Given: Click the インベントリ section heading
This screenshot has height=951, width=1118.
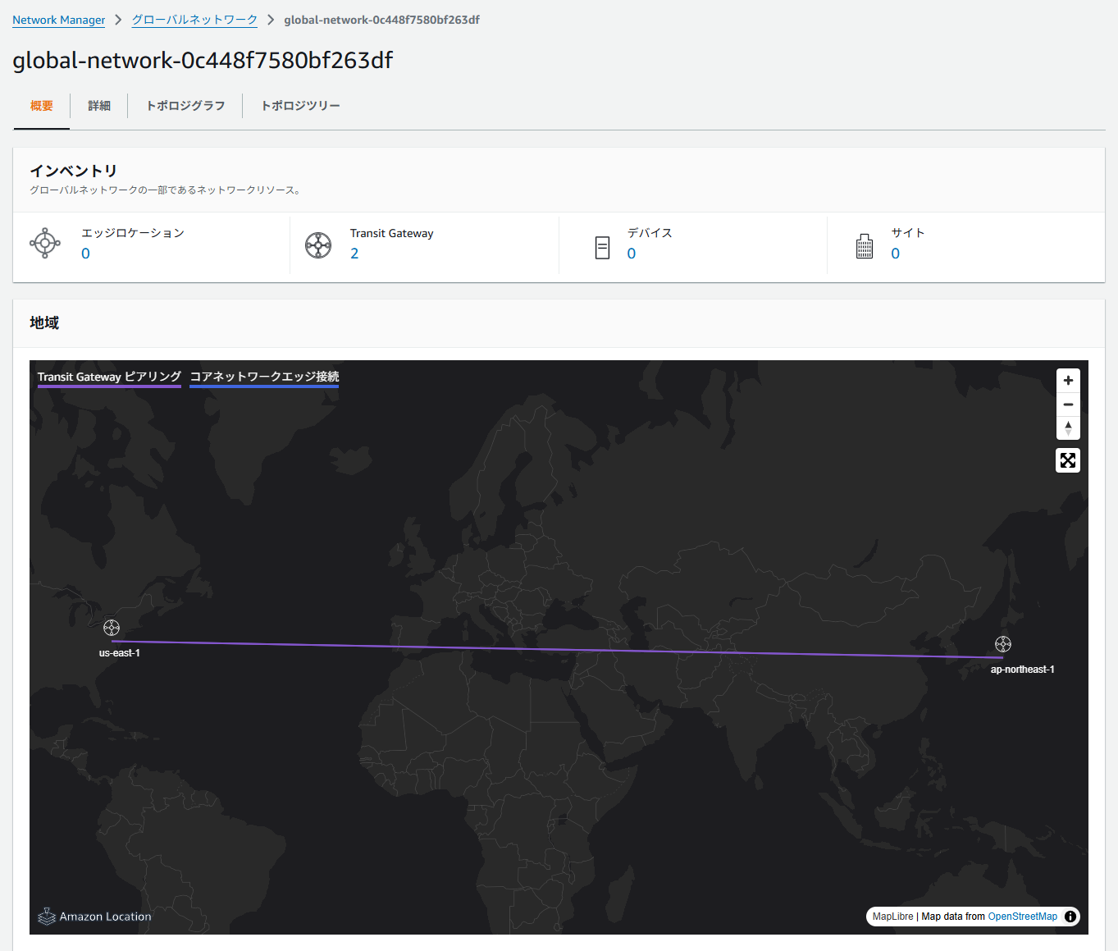Looking at the screenshot, I should tap(74, 171).
